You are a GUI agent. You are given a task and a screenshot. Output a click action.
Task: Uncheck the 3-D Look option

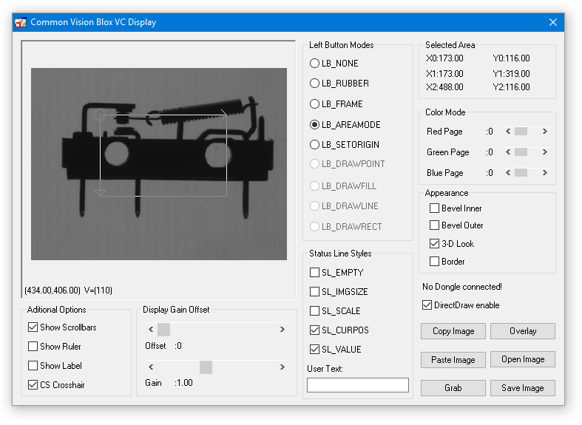coord(435,244)
